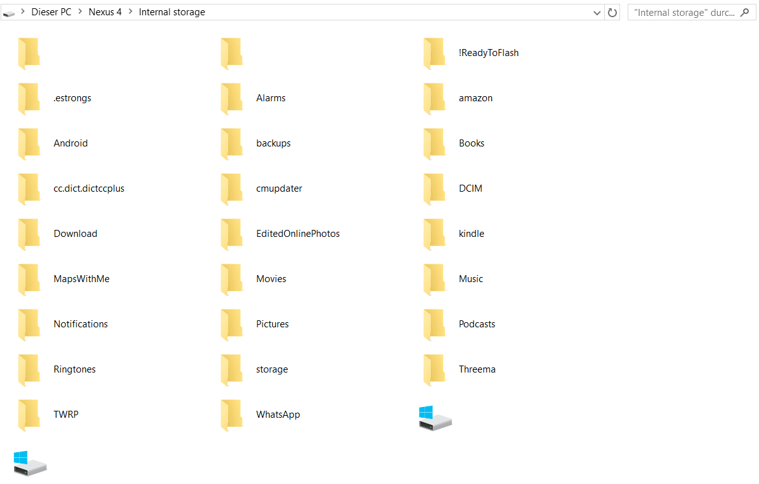
Task: Highlight the "Pictures" label
Action: [x=272, y=324]
